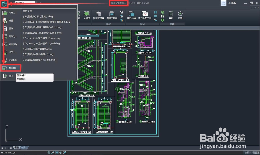Open recent file 办公楼（建筑）.dwg
Image resolution: width=260 pixels, height=155 pixels.
pos(38,17)
